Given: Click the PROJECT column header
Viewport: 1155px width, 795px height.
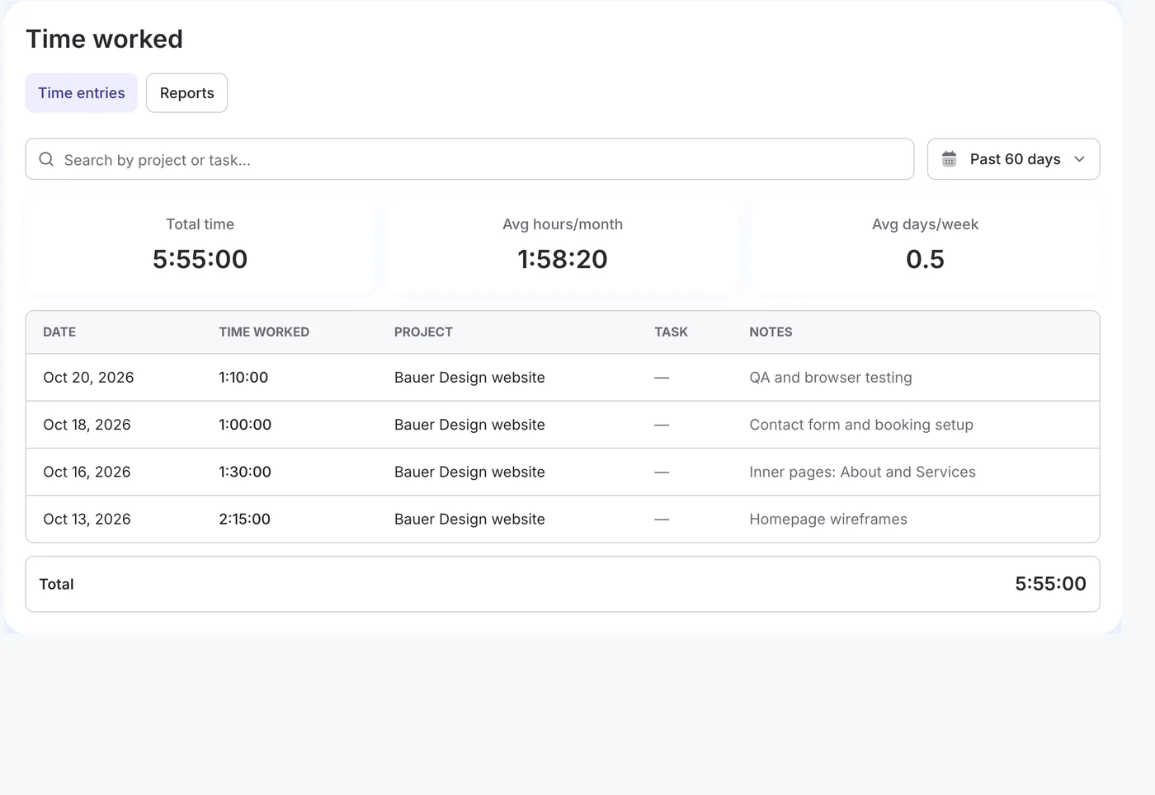Looking at the screenshot, I should (x=423, y=332).
